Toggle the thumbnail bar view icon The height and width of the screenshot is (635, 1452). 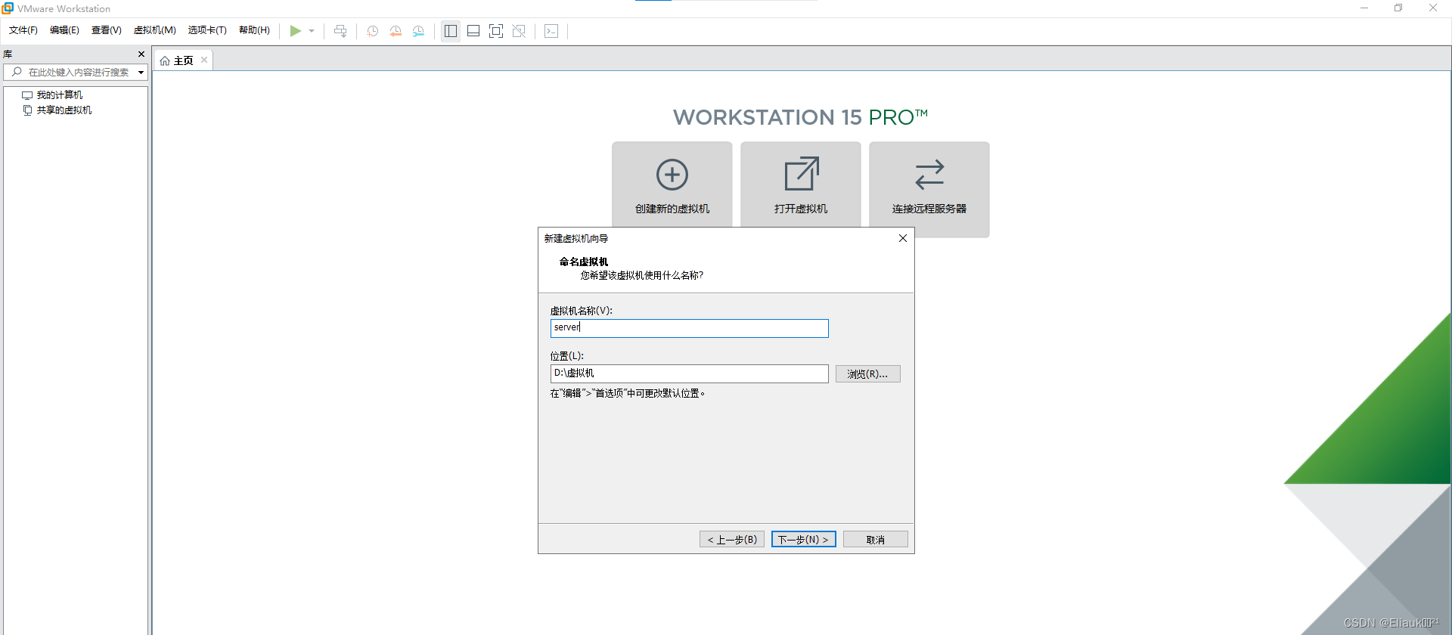tap(473, 31)
